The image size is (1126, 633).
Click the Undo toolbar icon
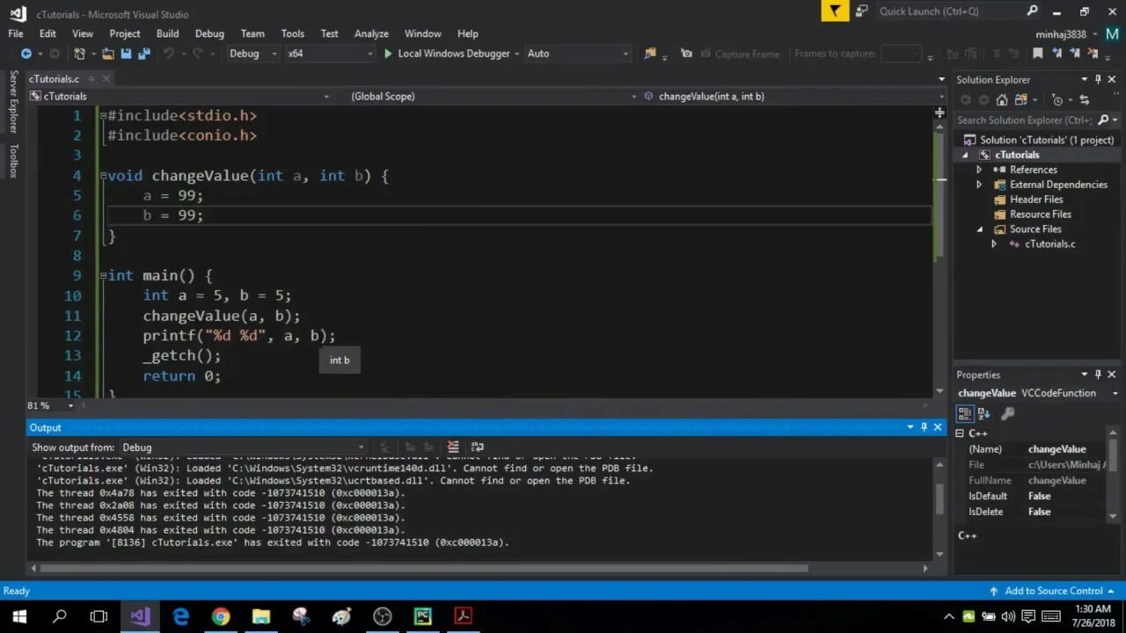click(x=168, y=54)
